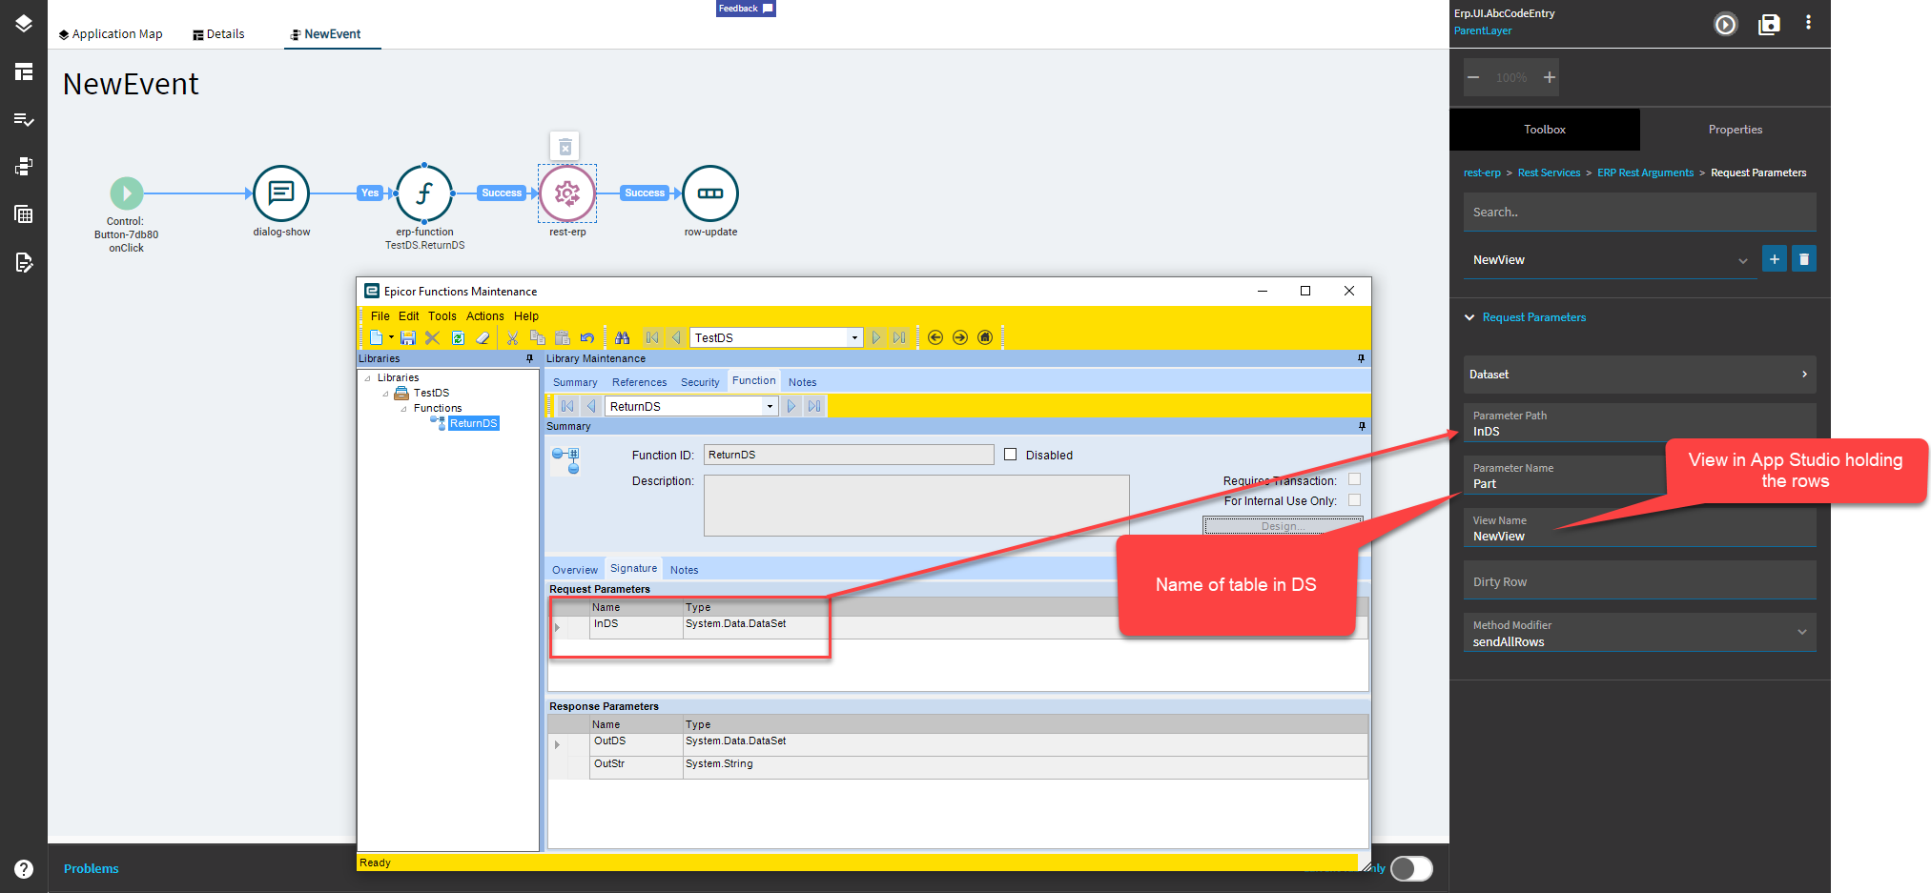1931x893 pixels.
Task: Toggle the Disabled checkbox for the function
Action: 1011,455
